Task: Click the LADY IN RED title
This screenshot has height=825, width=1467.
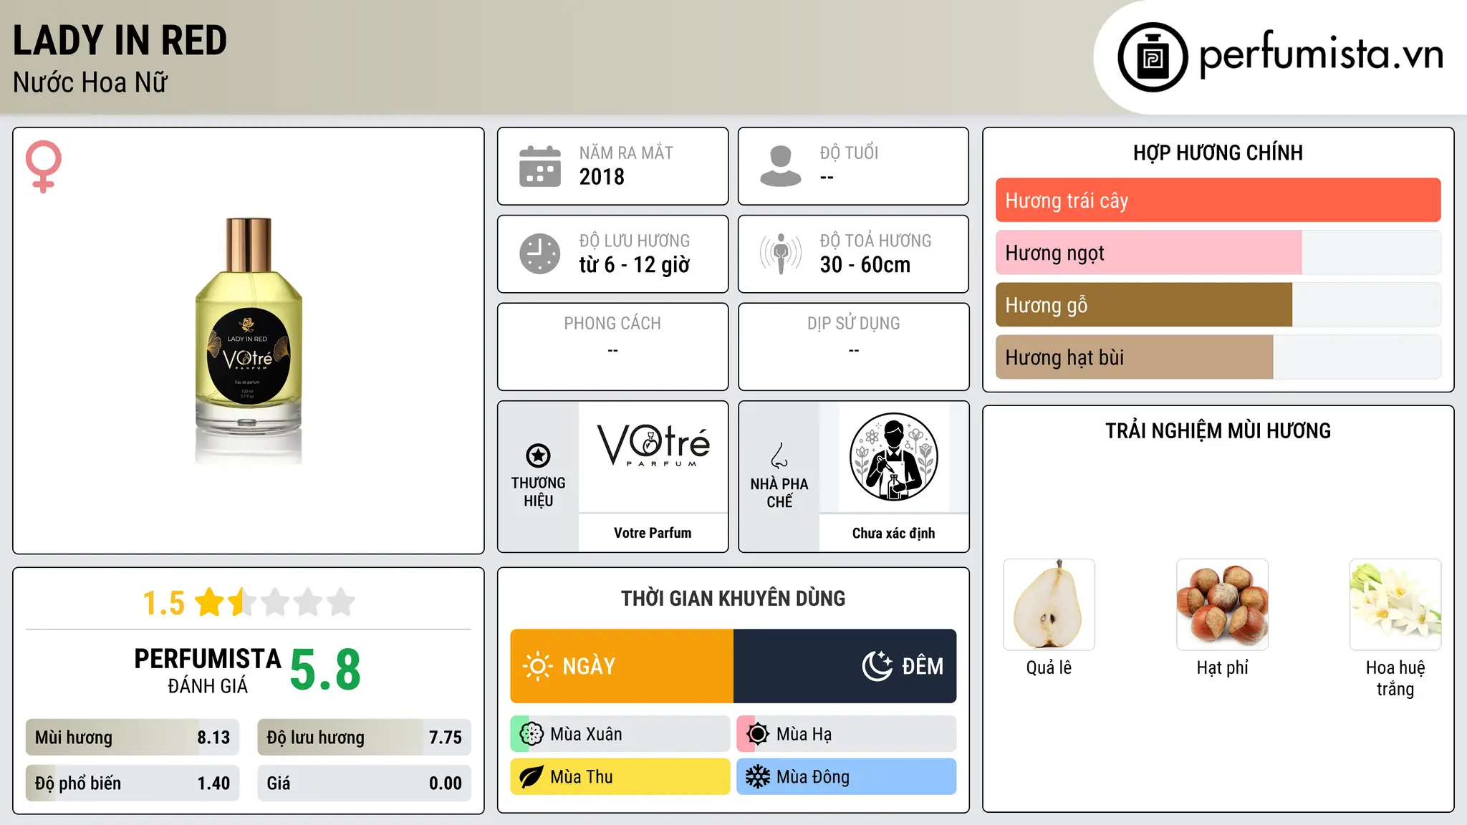Action: pos(120,40)
